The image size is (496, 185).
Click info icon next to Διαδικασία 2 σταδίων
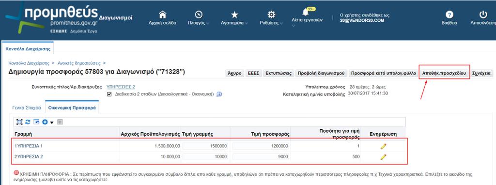(x=219, y=94)
